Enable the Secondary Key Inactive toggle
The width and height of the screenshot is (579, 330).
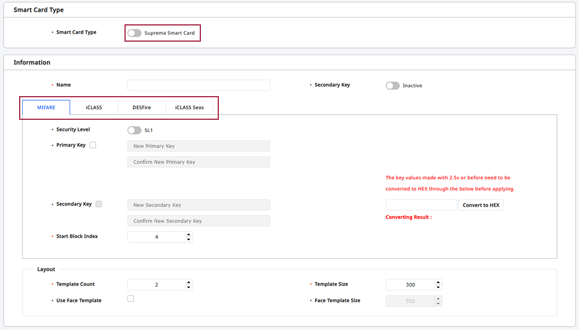[393, 86]
